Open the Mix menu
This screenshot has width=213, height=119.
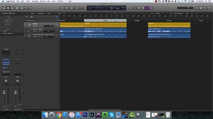49,1
